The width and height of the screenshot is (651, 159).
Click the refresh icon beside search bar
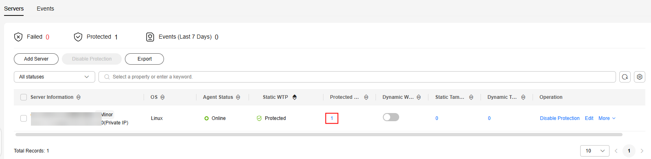pyautogui.click(x=625, y=77)
